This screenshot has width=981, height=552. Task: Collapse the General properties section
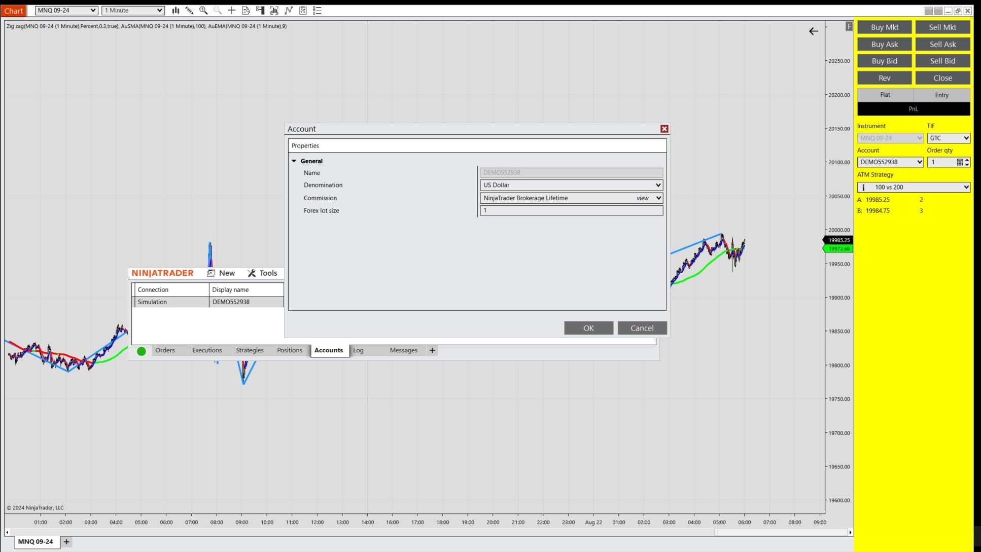coord(294,161)
